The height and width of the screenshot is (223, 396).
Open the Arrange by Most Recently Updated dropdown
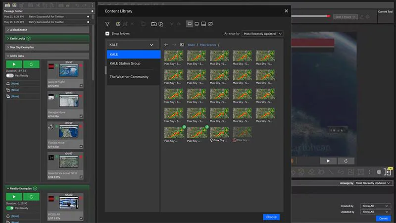pyautogui.click(x=262, y=34)
